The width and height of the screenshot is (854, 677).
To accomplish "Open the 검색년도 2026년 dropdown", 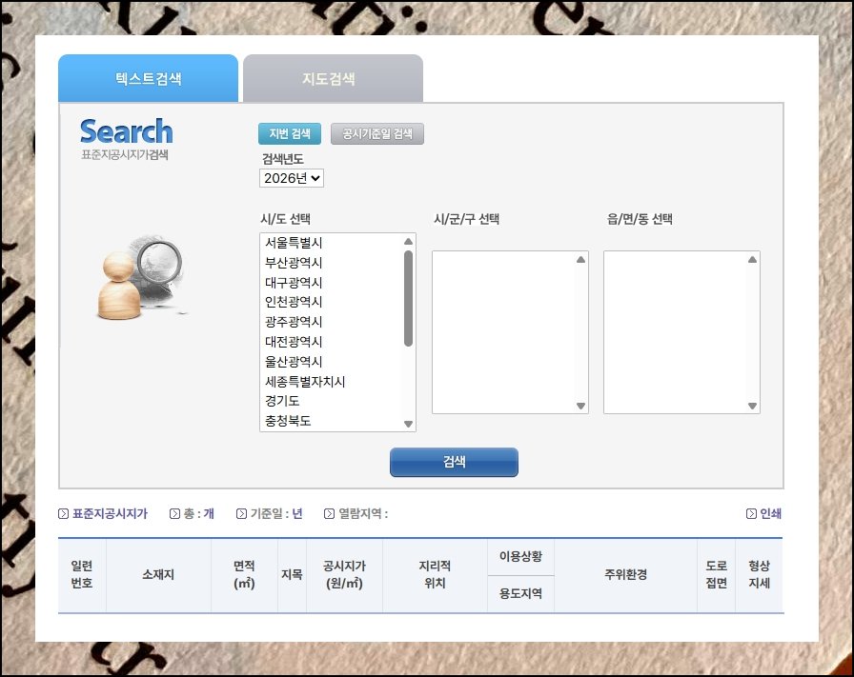I will [292, 178].
